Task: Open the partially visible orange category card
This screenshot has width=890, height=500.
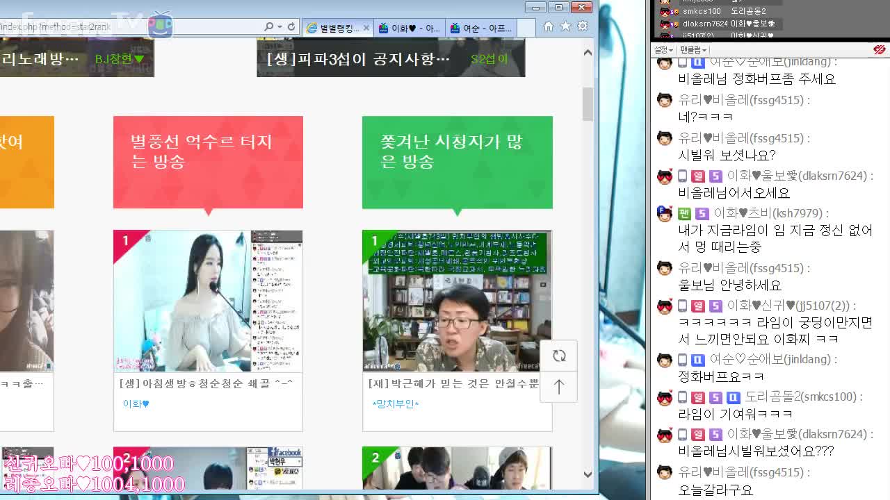Action: coord(26,162)
